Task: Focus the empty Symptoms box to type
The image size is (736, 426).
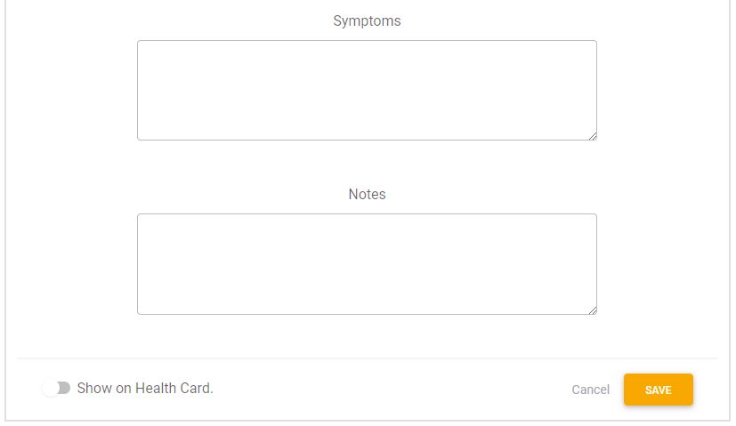Action: coord(367,90)
